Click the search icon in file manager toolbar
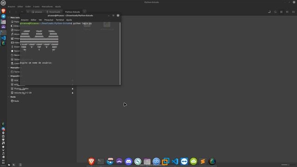297x167 pixels. point(275,12)
